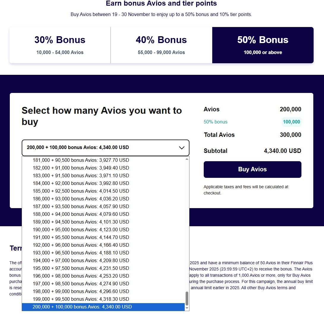This screenshot has width=324, height=315.
Task: Select the 50% Bonus tier card
Action: tap(263, 45)
